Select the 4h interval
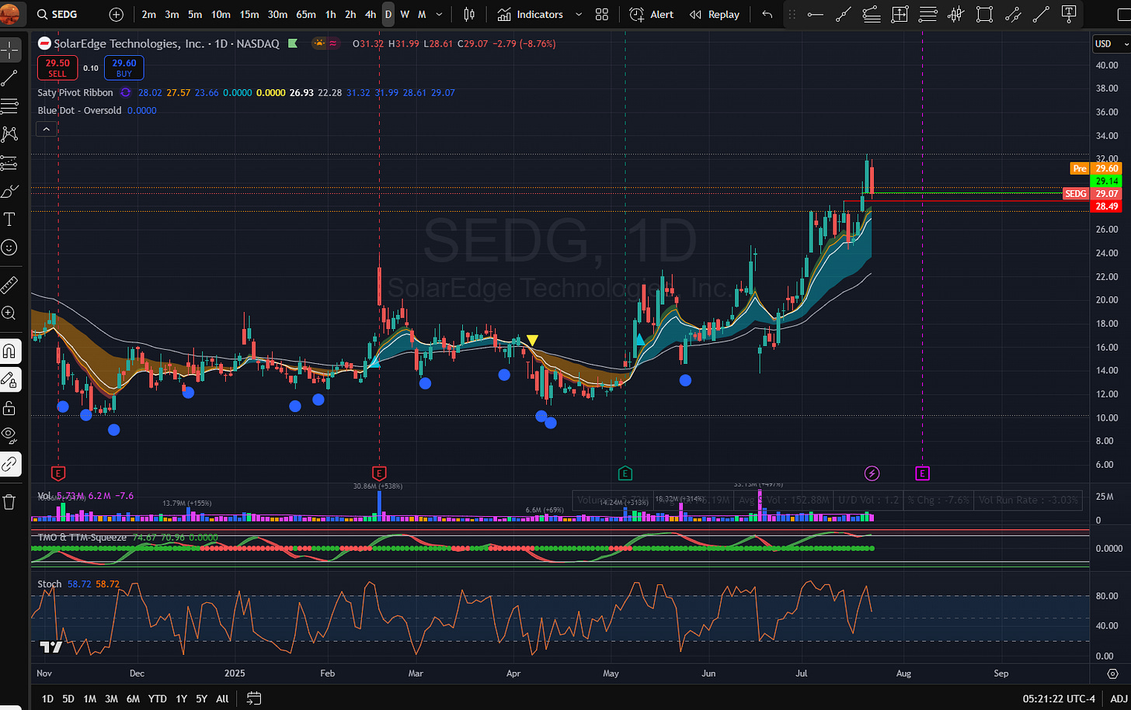This screenshot has height=710, width=1131. tap(371, 14)
